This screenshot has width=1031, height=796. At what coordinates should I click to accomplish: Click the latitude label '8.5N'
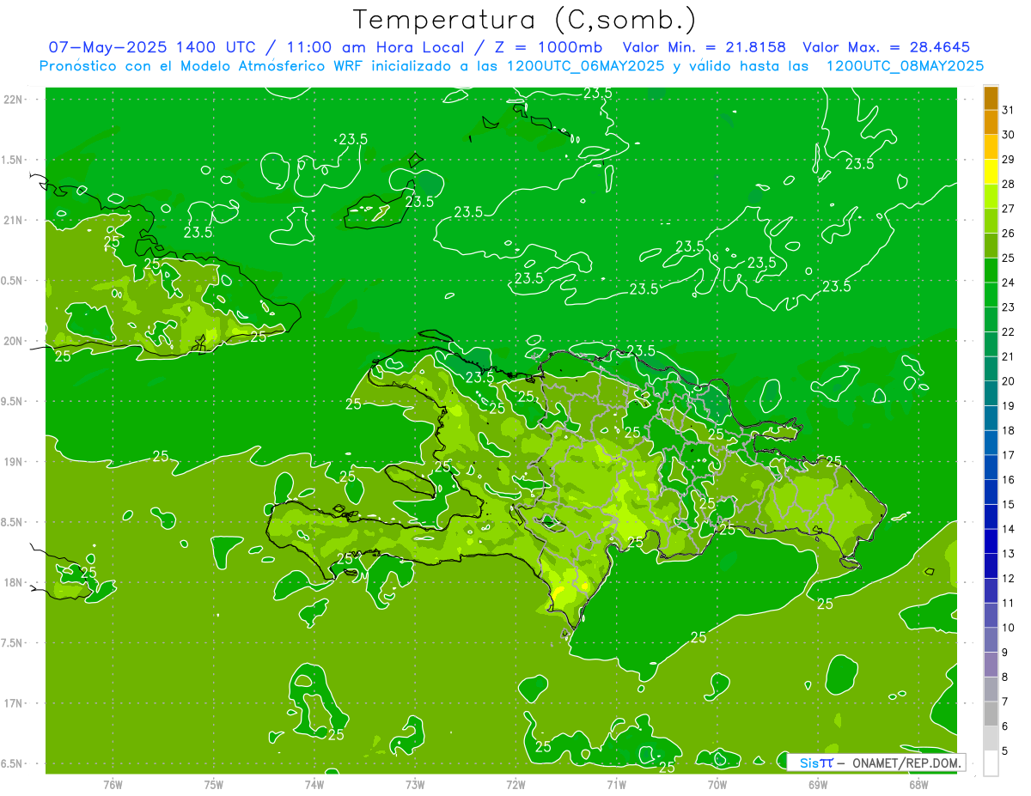tap(12, 522)
